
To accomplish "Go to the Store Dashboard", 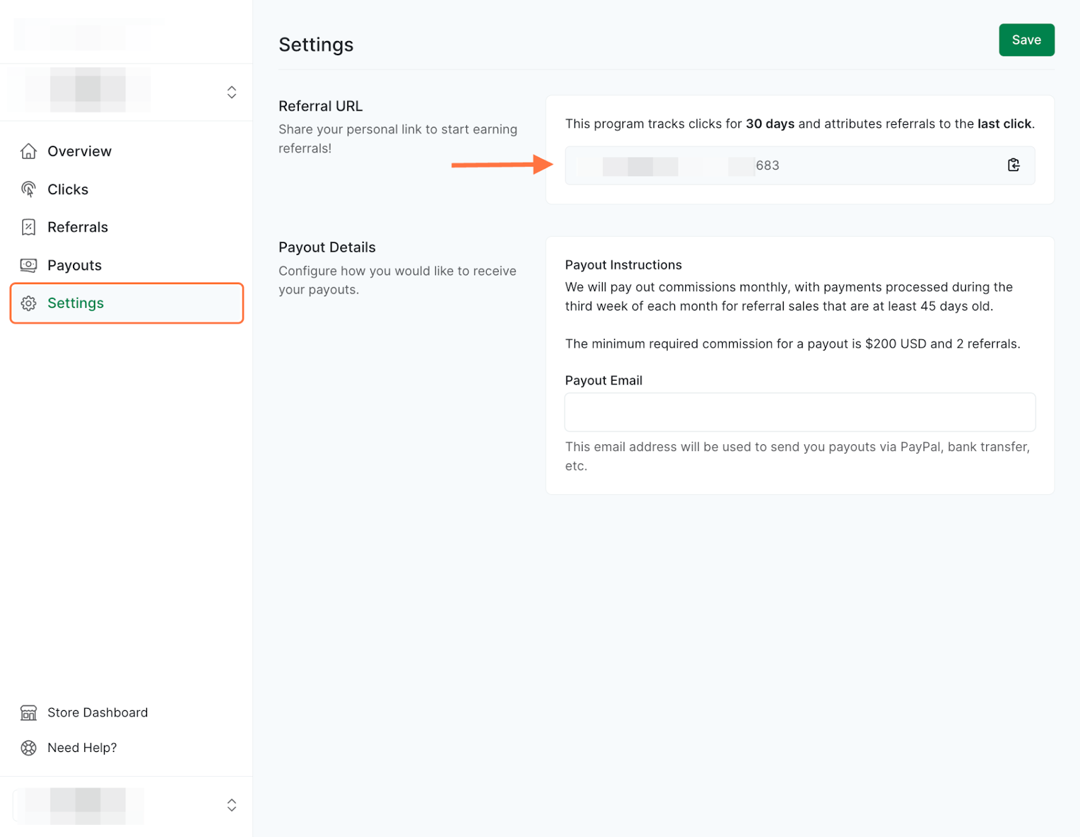I will (x=97, y=712).
